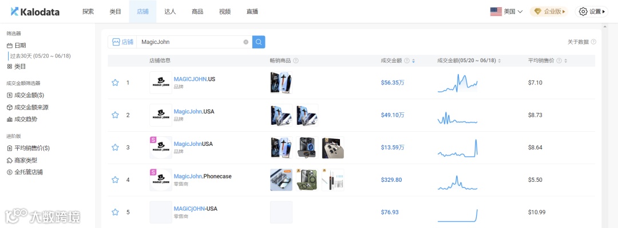This screenshot has width=618, height=228.
Task: Click the $49.10万 revenue value
Action: tap(393, 115)
